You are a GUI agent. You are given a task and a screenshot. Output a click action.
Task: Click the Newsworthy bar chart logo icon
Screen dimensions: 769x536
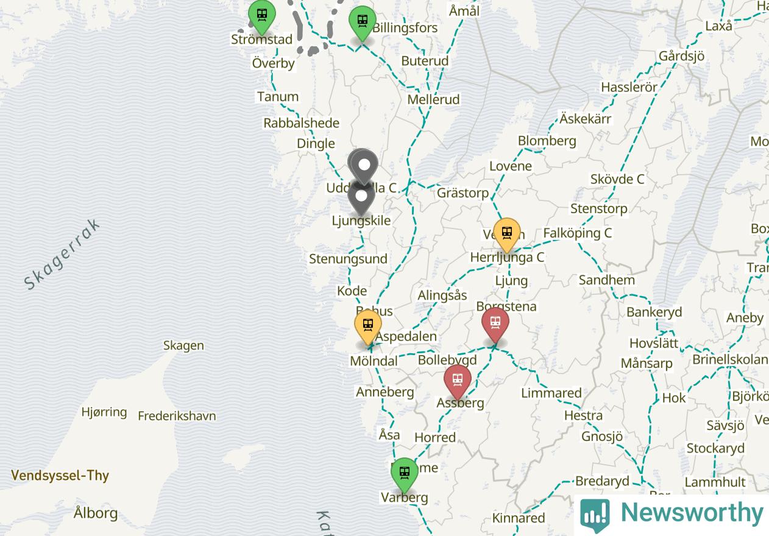(x=595, y=515)
